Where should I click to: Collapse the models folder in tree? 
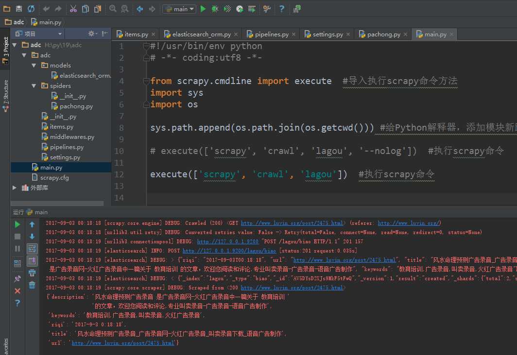coord(34,66)
